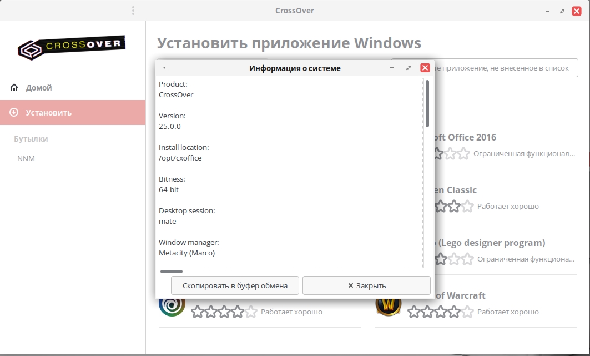
Task: Click the Бутылки section header
Action: (31, 139)
